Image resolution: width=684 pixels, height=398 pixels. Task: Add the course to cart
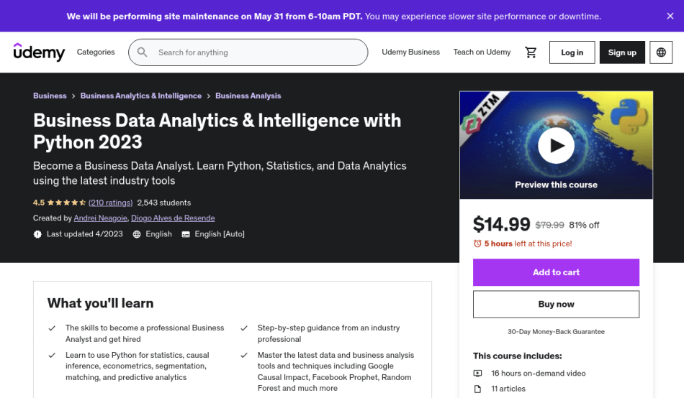[556, 272]
